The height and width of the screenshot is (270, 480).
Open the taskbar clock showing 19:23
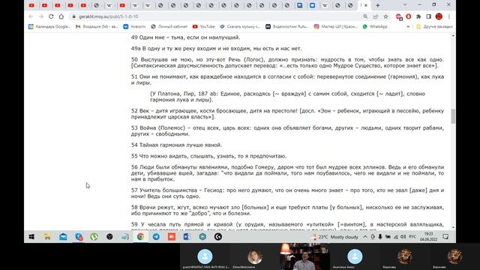428,237
